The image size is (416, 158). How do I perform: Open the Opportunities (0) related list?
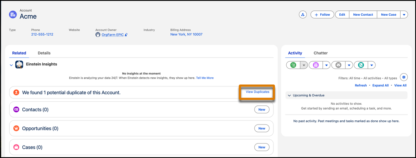40,128
